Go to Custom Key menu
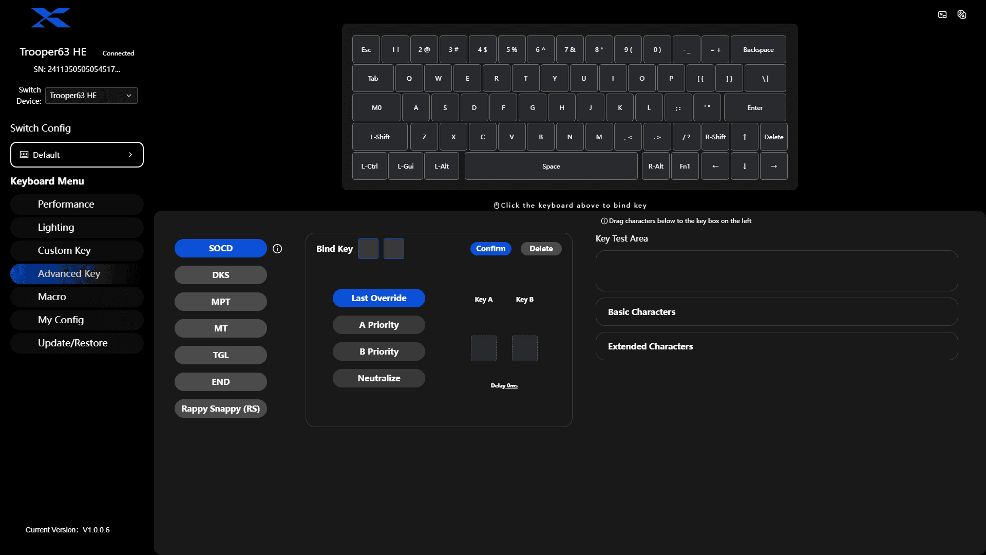The width and height of the screenshot is (986, 555). (77, 251)
